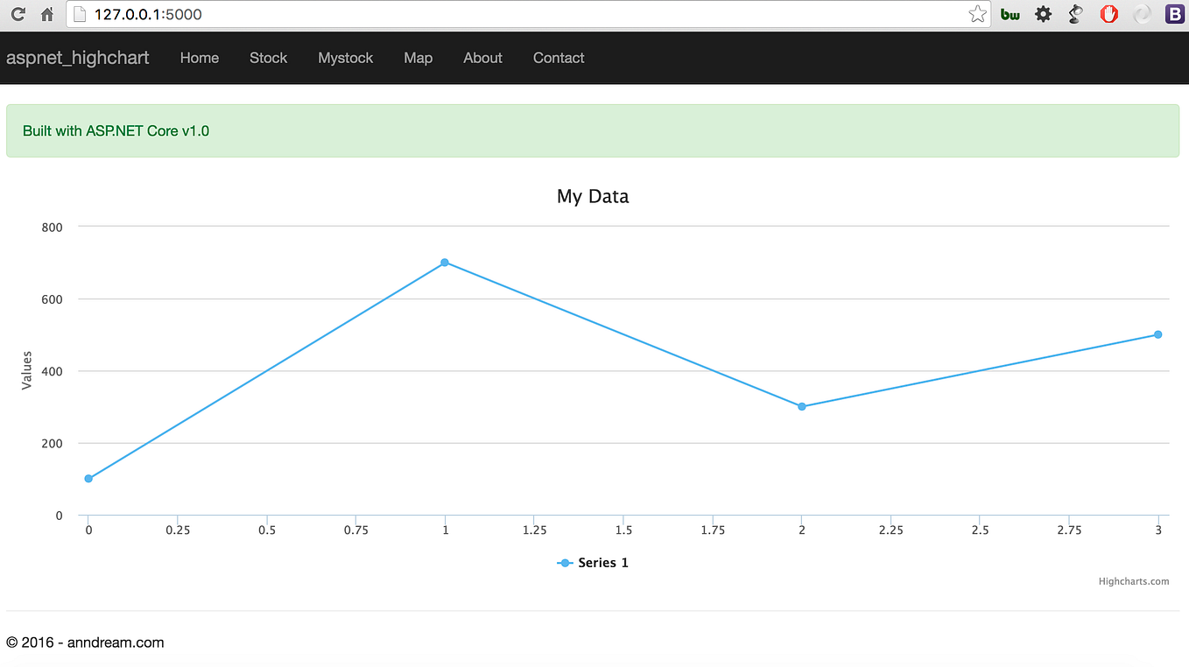The height and width of the screenshot is (667, 1189).
Task: Open the green bw extension
Action: pos(1010,14)
